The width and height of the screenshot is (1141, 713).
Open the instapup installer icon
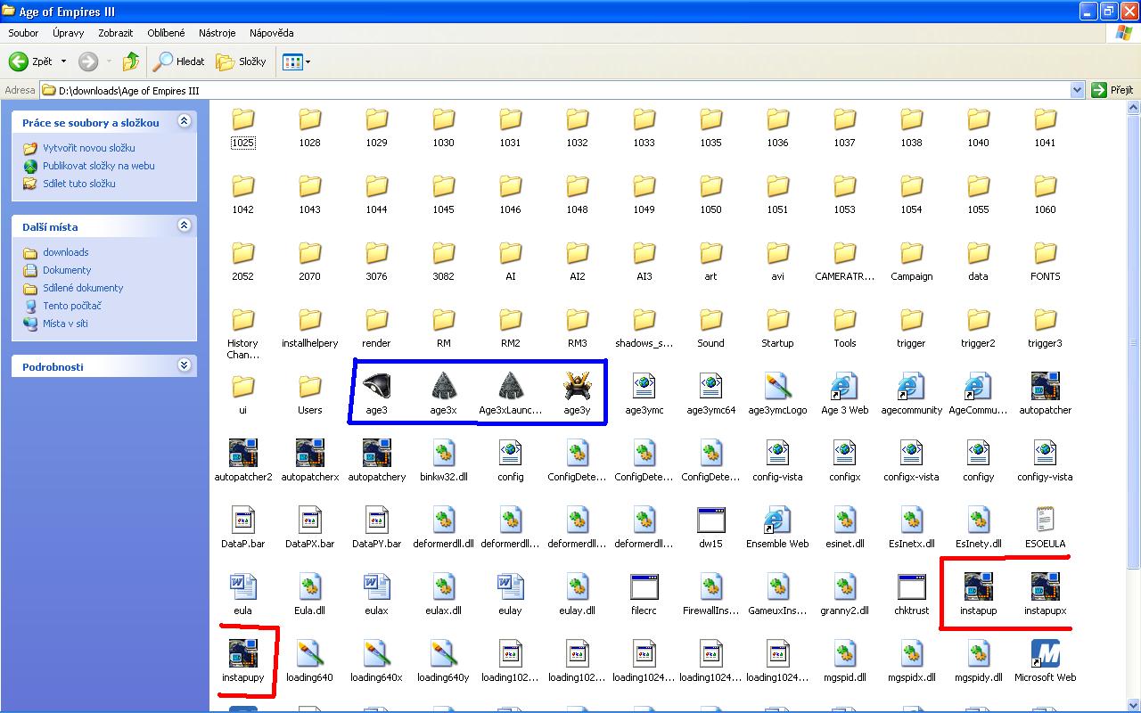click(978, 587)
